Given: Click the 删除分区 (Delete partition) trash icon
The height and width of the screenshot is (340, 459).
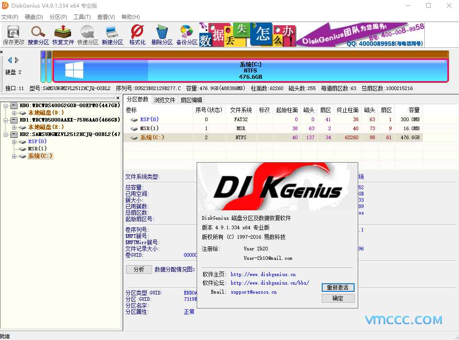Looking at the screenshot, I should [x=162, y=35].
